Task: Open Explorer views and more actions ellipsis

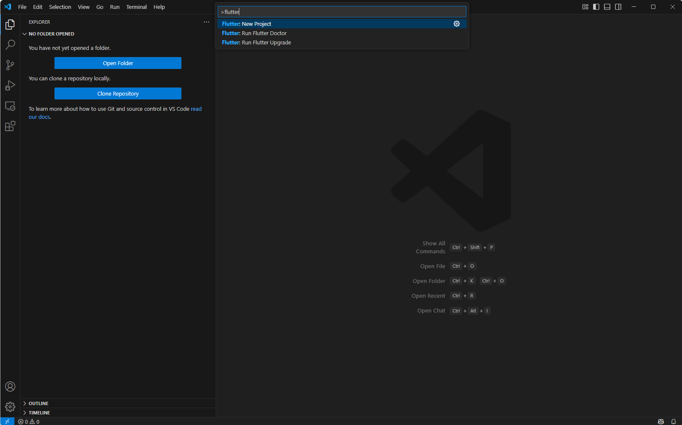Action: coord(206,22)
